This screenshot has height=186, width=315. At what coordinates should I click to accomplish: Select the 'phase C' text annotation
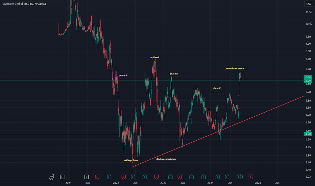[x=217, y=88]
